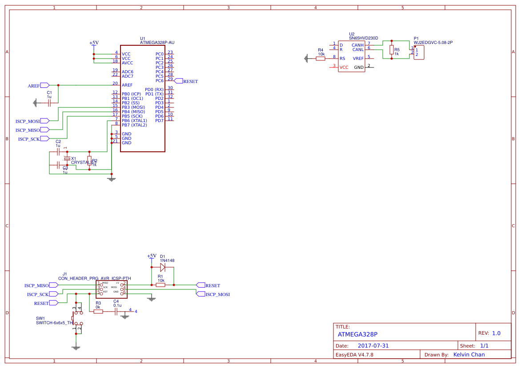Image resolution: width=521 pixels, height=368 pixels.
Task: Select the WJ2EDGVC connector P1 symbol
Action: 418,52
